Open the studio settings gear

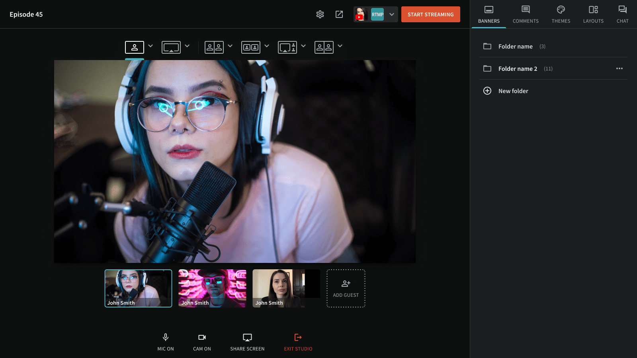pyautogui.click(x=320, y=14)
